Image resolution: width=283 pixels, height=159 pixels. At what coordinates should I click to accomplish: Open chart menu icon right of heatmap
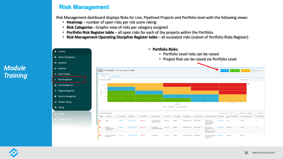[249, 84]
